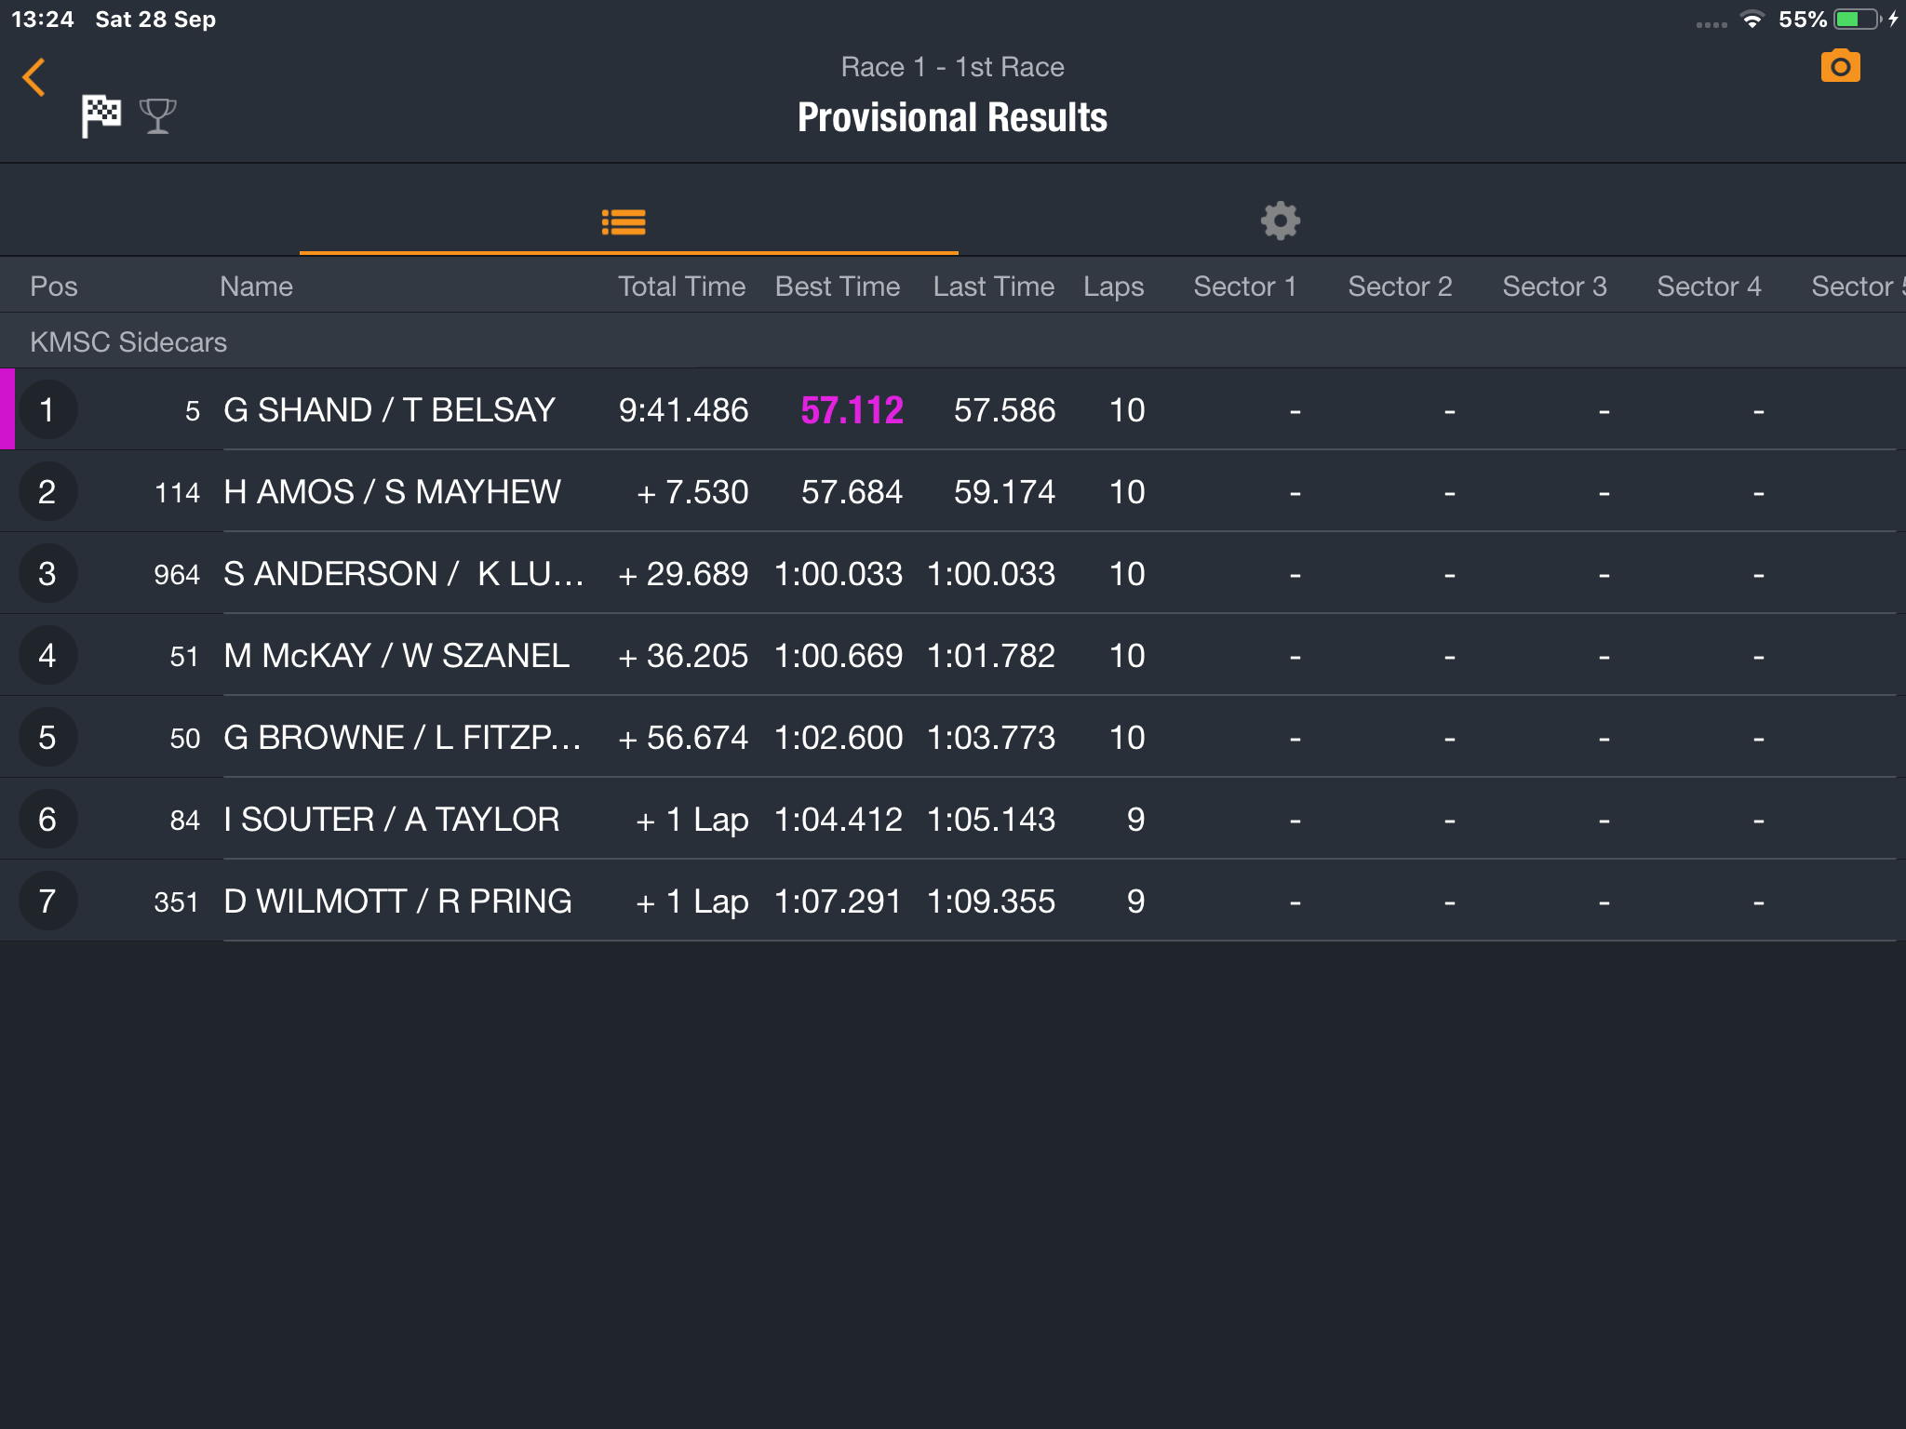Viewport: 1906px width, 1429px height.
Task: Tap the Wi-Fi status icon
Action: click(x=1752, y=19)
